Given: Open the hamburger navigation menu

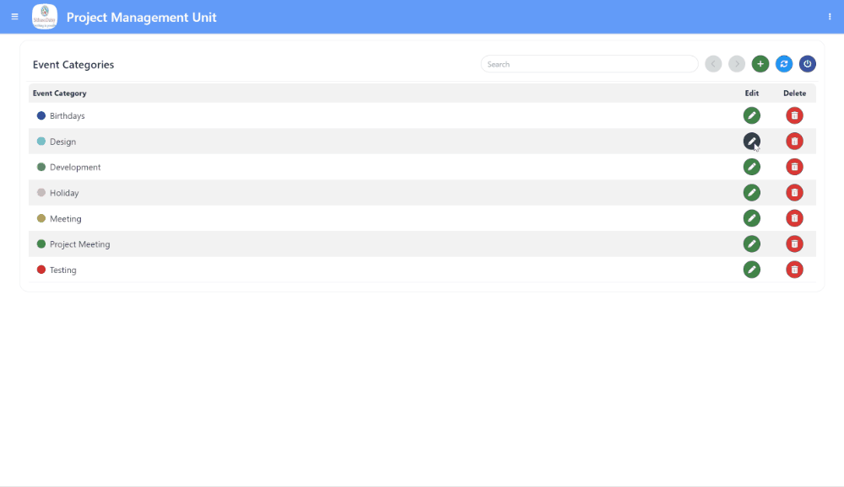Looking at the screenshot, I should (14, 17).
